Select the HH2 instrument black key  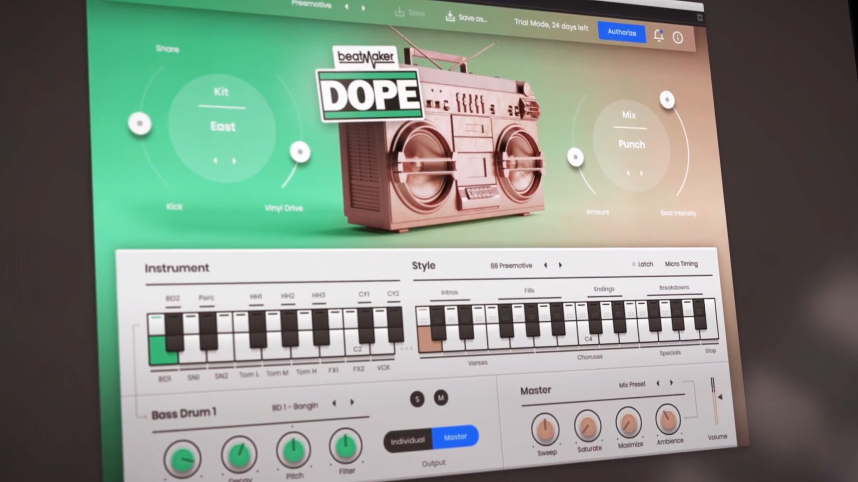click(289, 328)
